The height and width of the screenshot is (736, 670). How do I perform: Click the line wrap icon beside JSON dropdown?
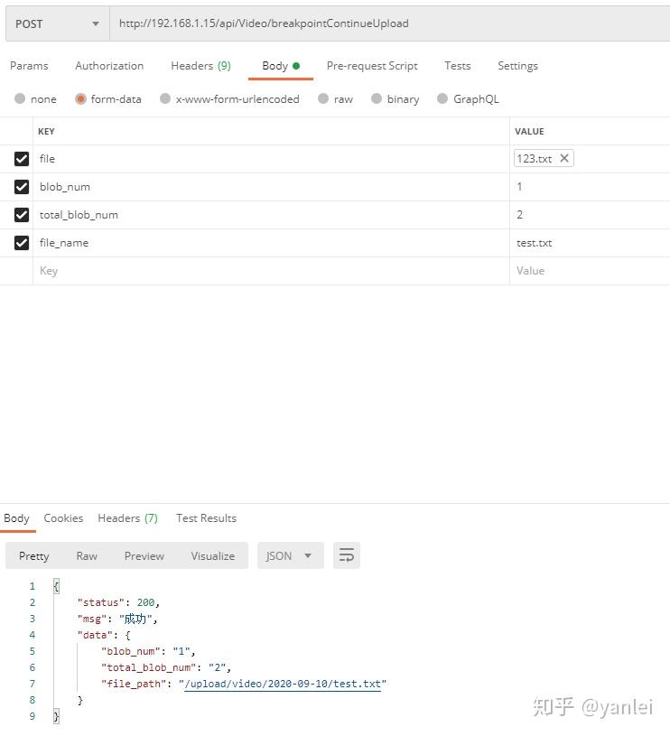click(347, 555)
